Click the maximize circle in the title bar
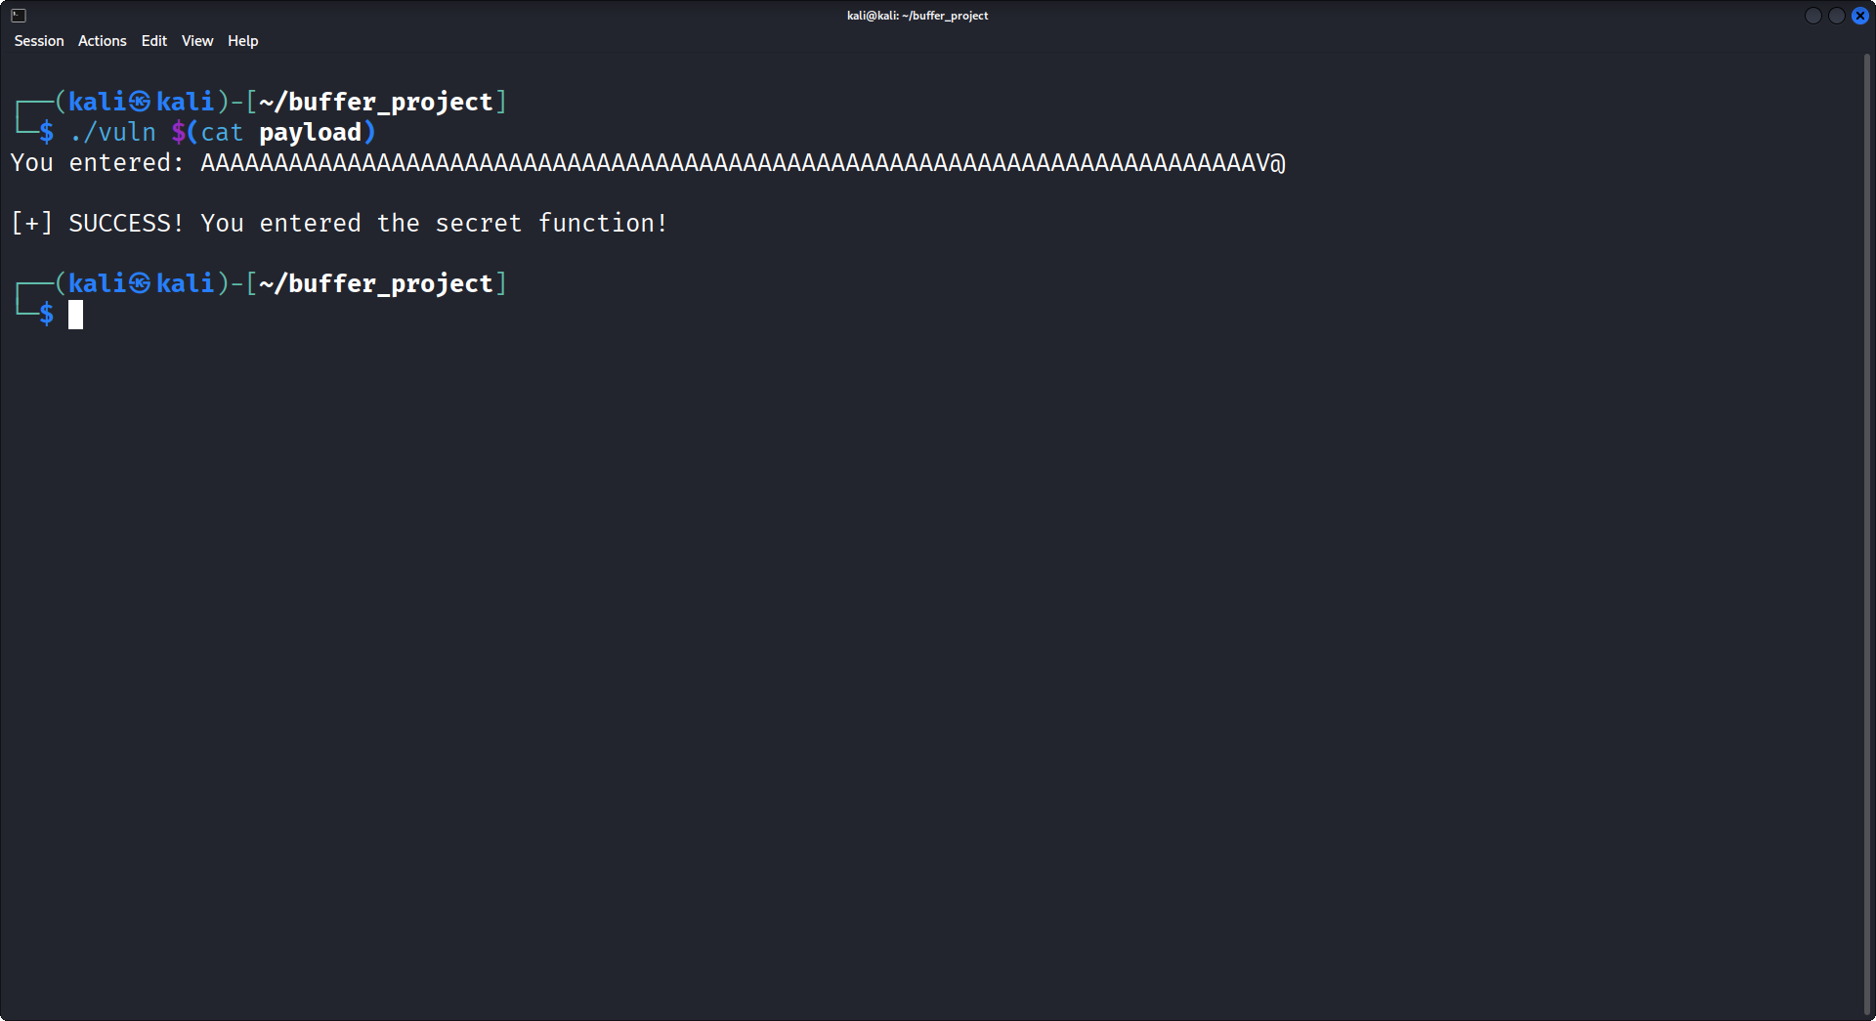The width and height of the screenshot is (1876, 1021). 1836,16
